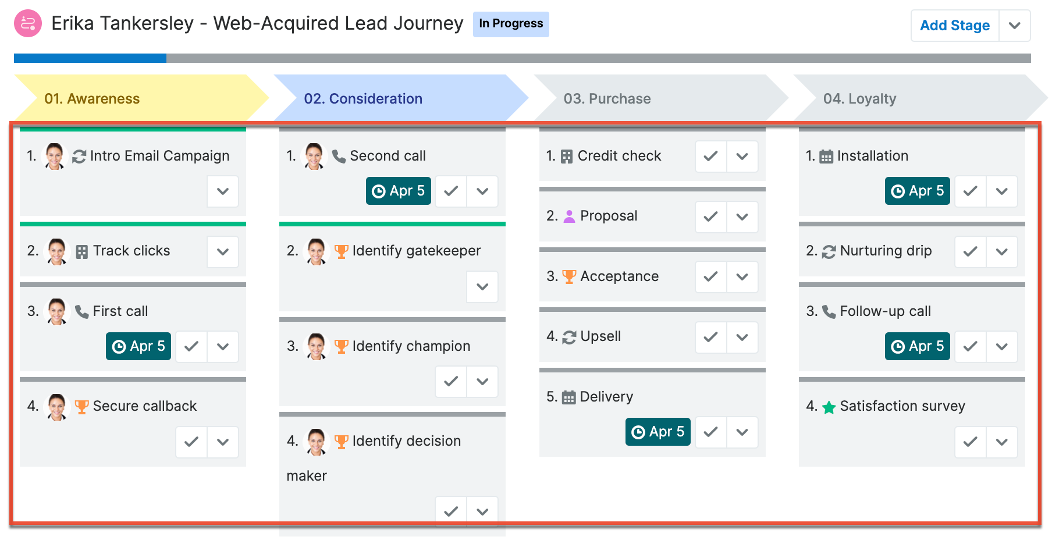Viewport: 1052px width, 540px height.
Task: Select the 04. Loyalty stage
Action: click(x=920, y=98)
